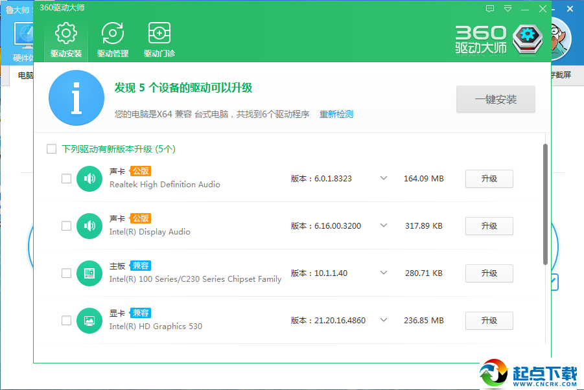Image resolution: width=584 pixels, height=390 pixels.
Task: Click the HD Graphics 530 display card icon
Action: click(89, 321)
